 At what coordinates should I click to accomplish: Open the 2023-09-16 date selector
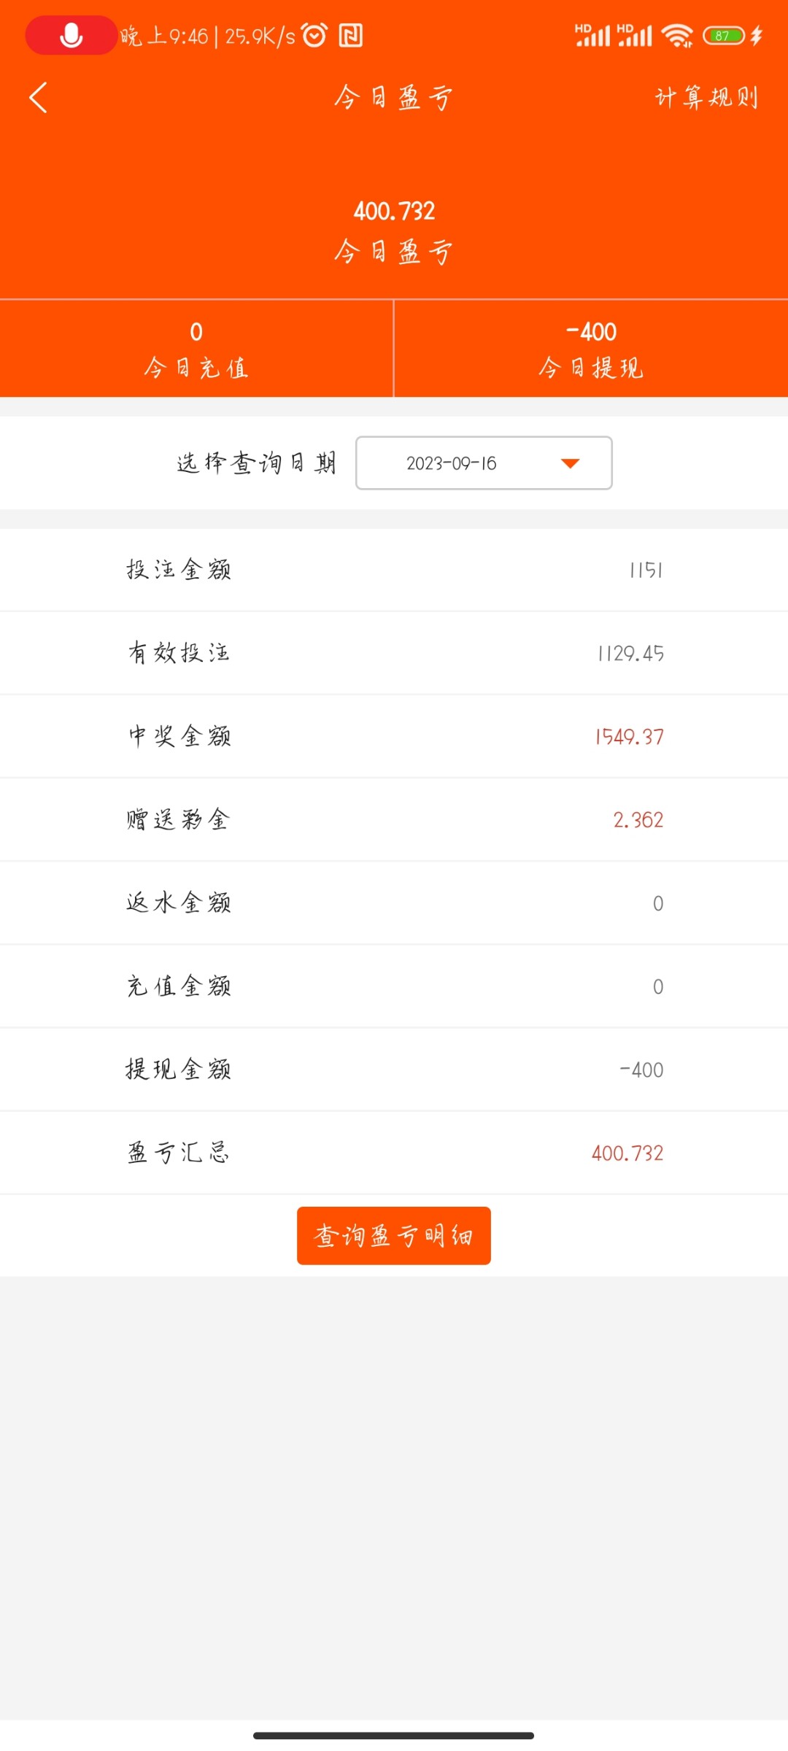(x=483, y=463)
